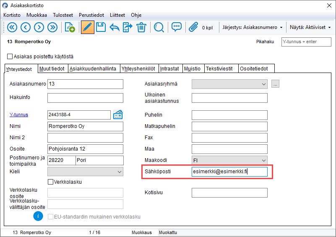Expand the Kieli combo box
The height and width of the screenshot is (237, 336).
pyautogui.click(x=85, y=172)
